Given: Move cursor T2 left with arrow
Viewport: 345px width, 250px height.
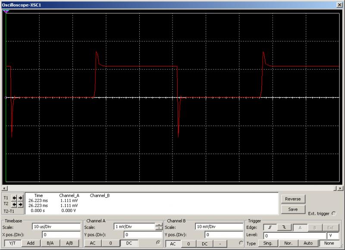Looking at the screenshot, I should (14, 205).
